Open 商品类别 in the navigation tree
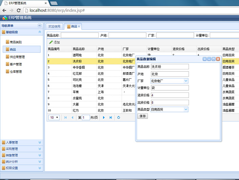 pos(16,42)
